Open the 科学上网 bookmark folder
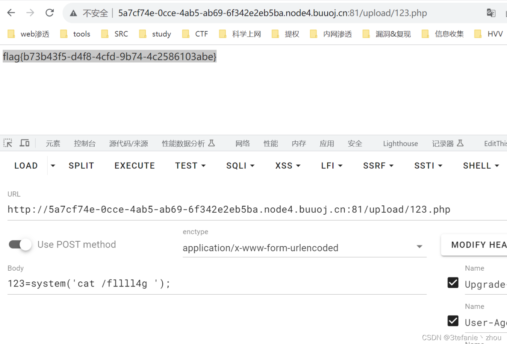 [240, 34]
